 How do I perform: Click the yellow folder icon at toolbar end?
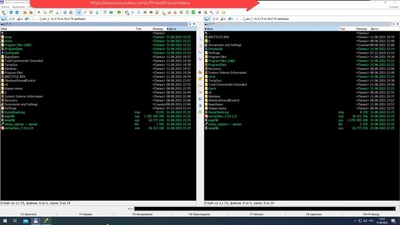click(x=224, y=12)
